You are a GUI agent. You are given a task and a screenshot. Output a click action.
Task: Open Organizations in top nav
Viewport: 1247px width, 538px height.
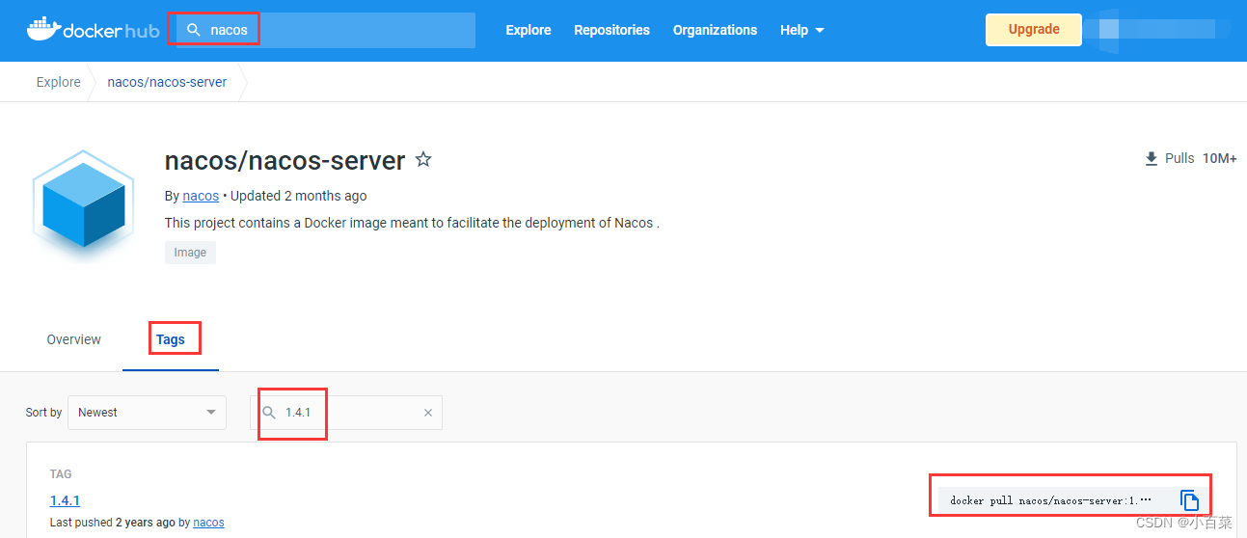715,30
